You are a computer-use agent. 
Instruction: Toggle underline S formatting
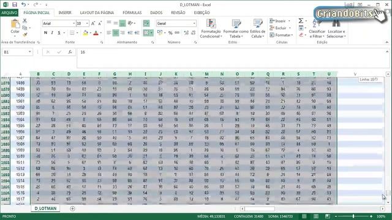click(59, 32)
